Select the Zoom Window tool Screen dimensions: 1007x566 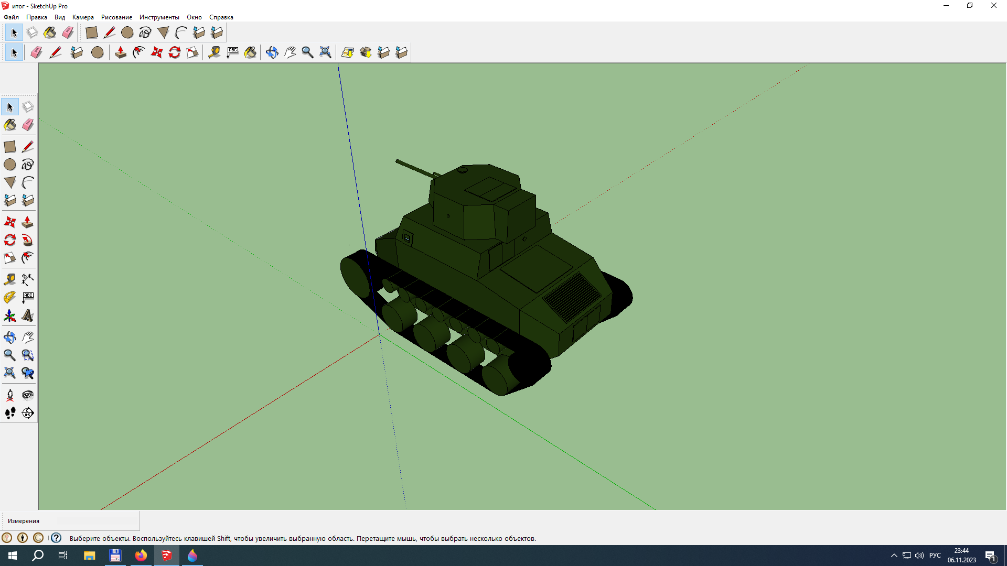coord(28,355)
